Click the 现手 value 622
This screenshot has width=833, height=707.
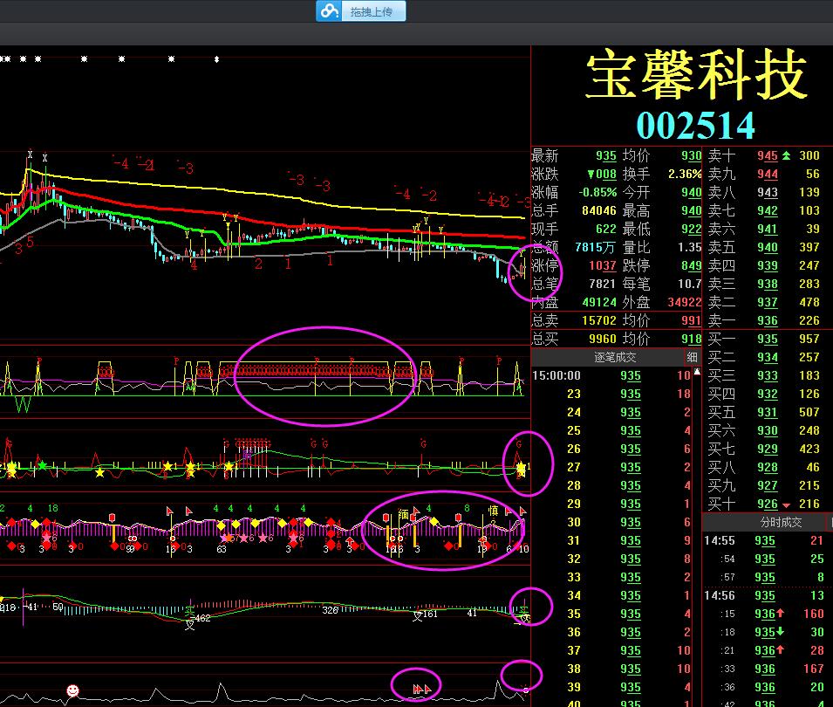tap(605, 229)
